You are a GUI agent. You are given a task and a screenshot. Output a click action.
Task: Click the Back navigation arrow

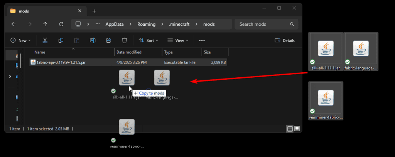[14, 24]
